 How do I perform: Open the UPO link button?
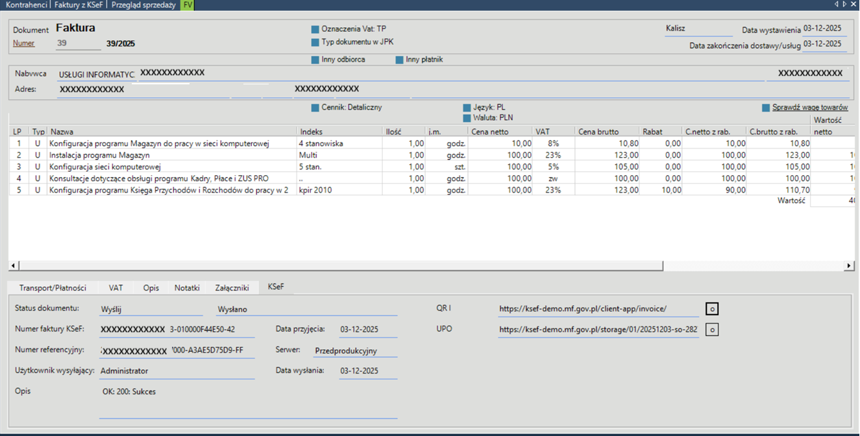tap(712, 330)
